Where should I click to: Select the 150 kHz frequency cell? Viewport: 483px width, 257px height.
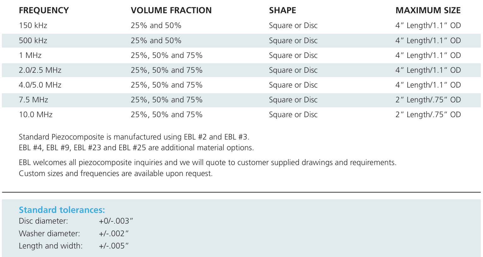33,26
